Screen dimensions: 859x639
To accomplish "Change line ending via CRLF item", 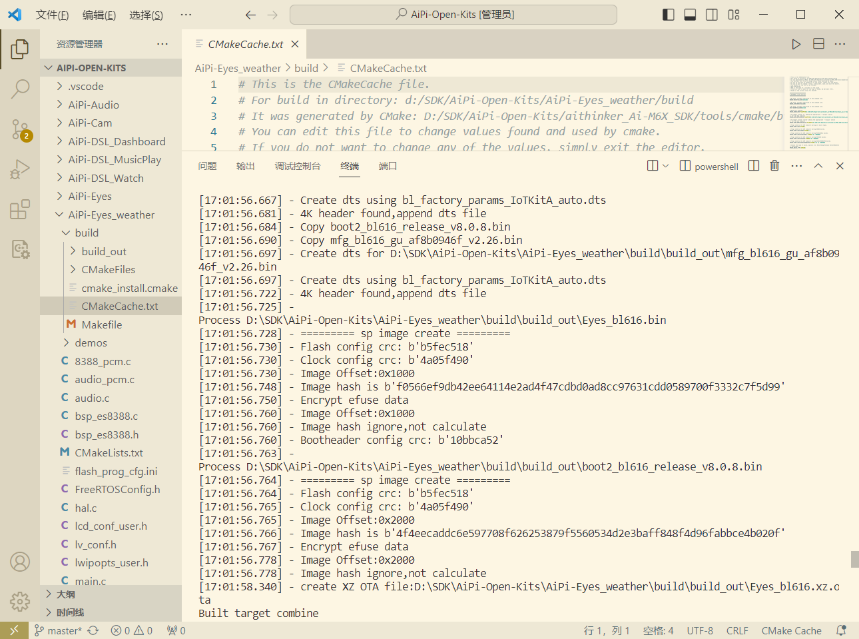I will (737, 630).
